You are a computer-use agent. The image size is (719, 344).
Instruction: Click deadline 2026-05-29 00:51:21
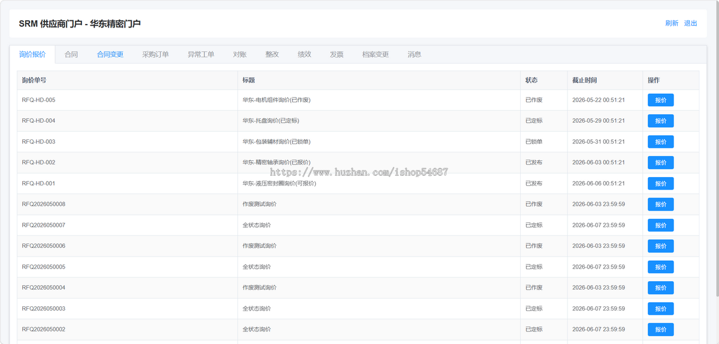pyautogui.click(x=599, y=121)
